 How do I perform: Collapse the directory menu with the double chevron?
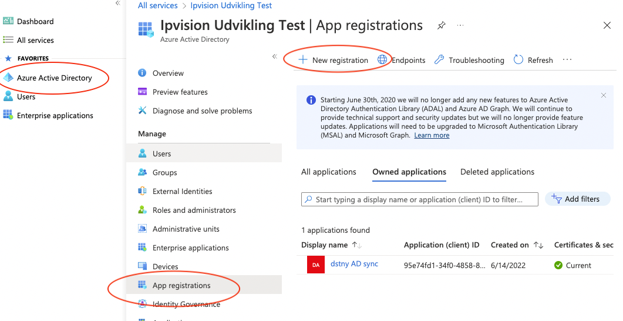[275, 56]
